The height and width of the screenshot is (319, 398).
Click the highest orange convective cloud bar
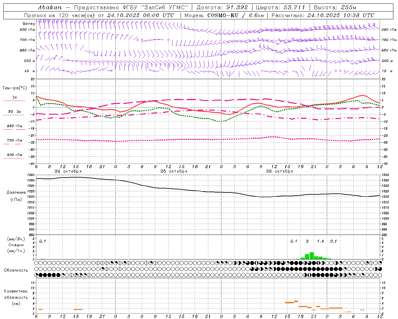(296, 301)
